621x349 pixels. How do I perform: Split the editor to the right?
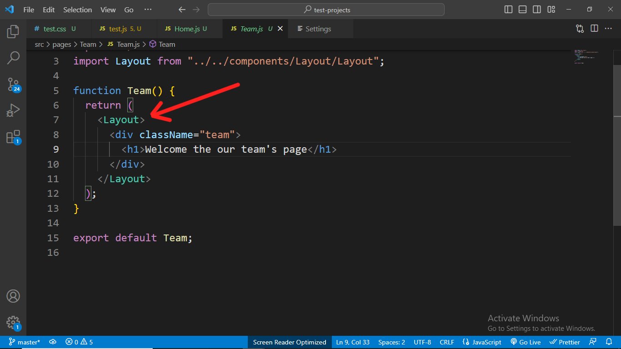tap(594, 29)
